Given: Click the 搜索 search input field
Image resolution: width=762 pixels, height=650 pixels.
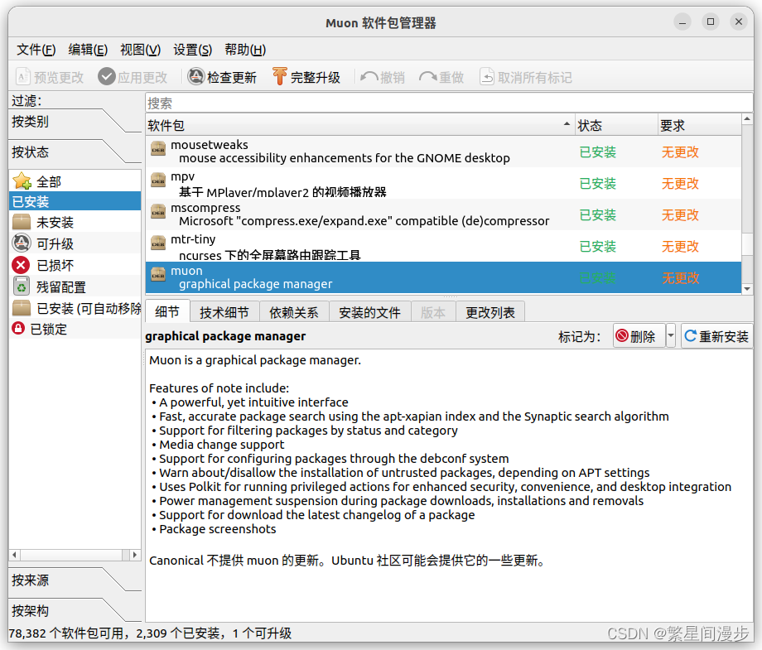Looking at the screenshot, I should [x=449, y=103].
